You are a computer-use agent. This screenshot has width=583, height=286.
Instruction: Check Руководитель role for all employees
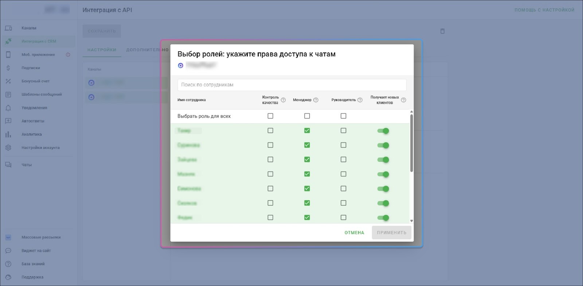click(343, 116)
